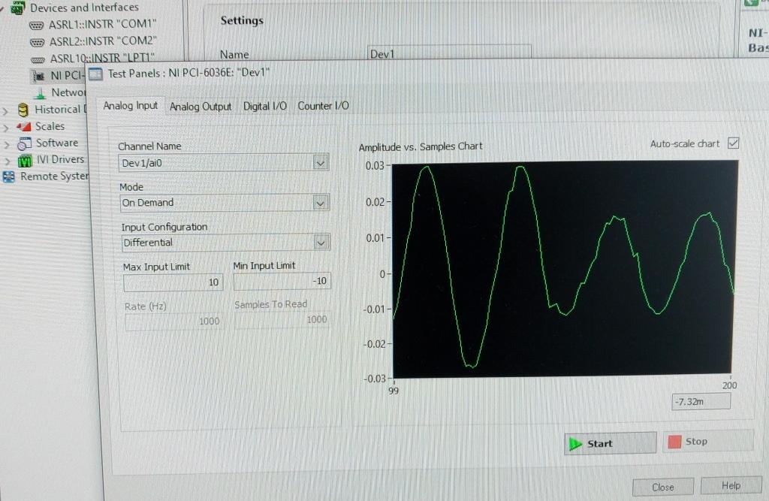This screenshot has height=501, width=769.
Task: Open the Channel Name dropdown arrow
Action: tap(320, 163)
